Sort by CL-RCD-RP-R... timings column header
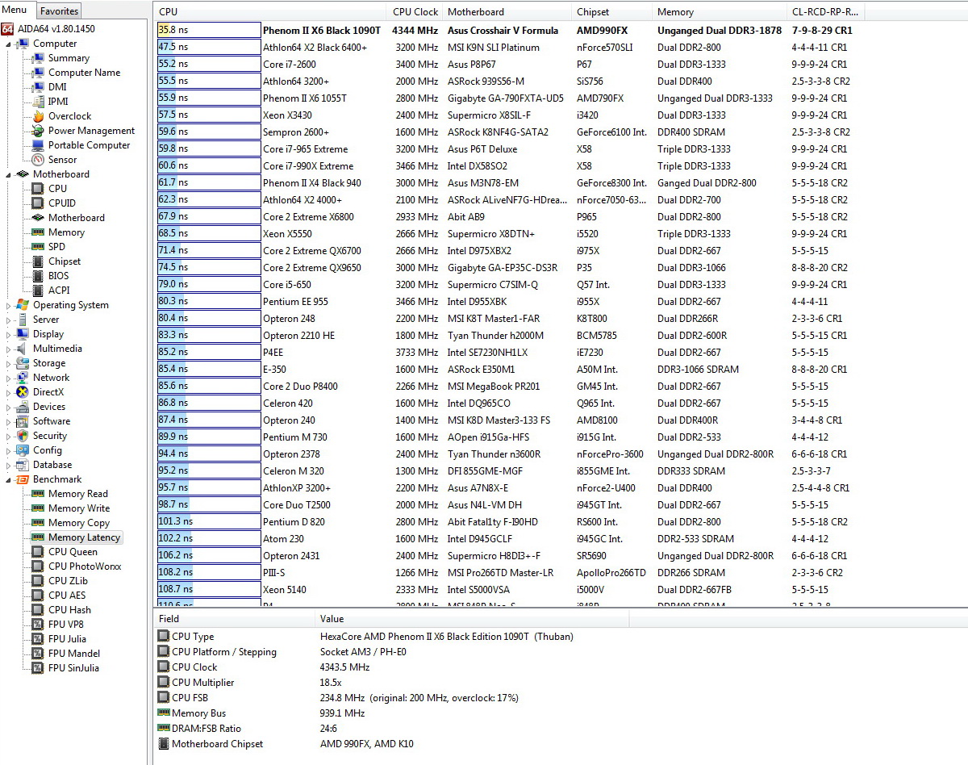 click(826, 12)
